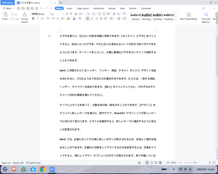
Task: Increase font size with the grow font icon
Action: [67, 14]
